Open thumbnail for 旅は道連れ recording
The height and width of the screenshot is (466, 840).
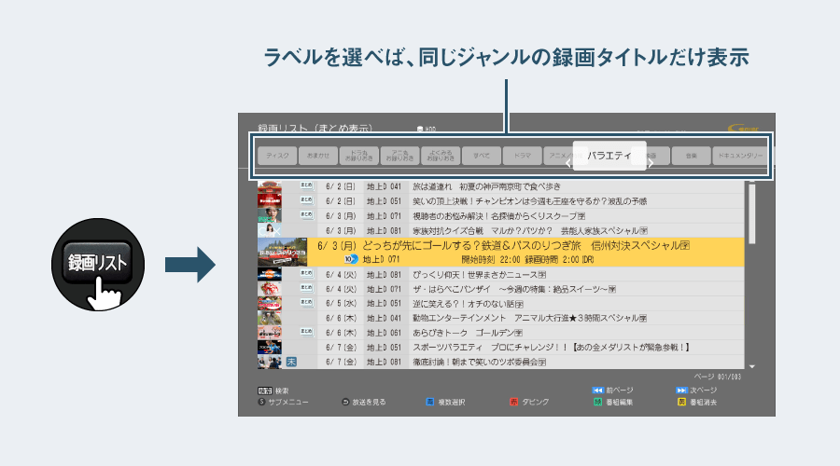(270, 187)
